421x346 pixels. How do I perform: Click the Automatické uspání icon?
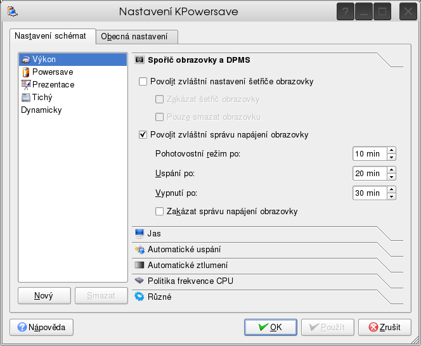(139, 250)
